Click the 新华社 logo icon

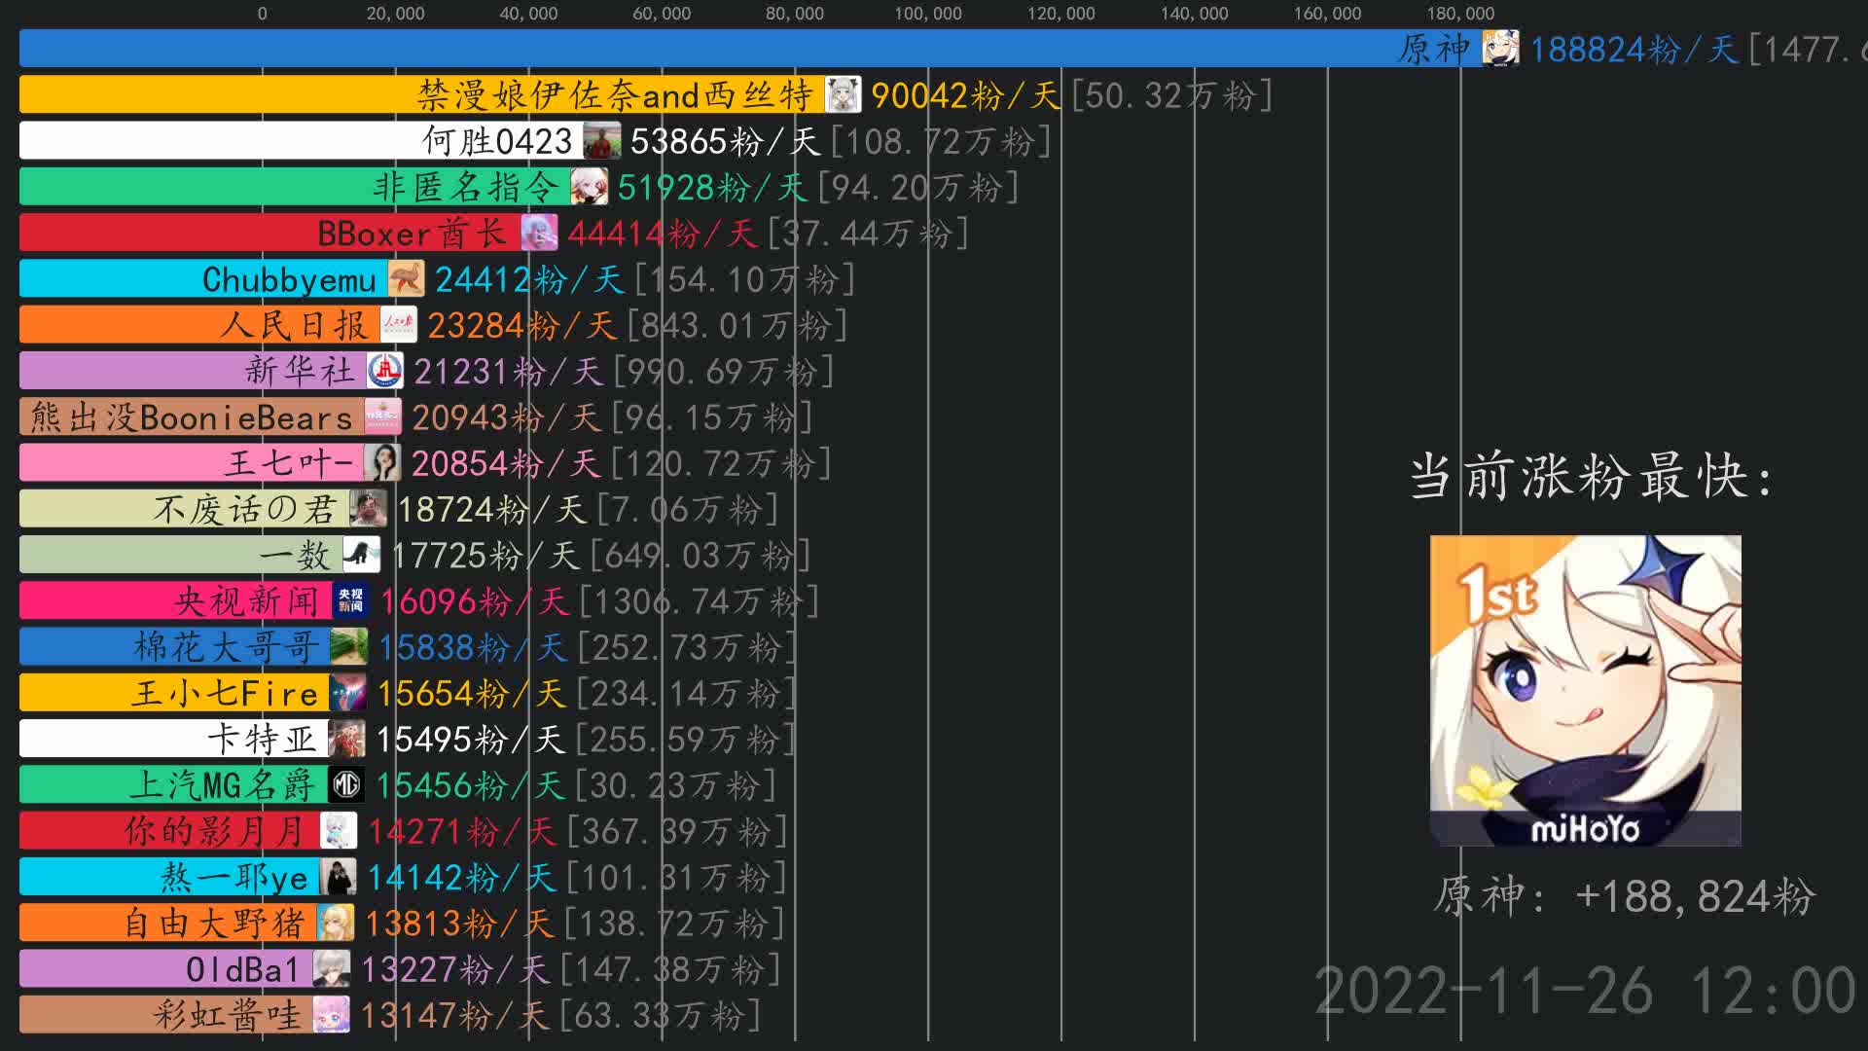[386, 371]
